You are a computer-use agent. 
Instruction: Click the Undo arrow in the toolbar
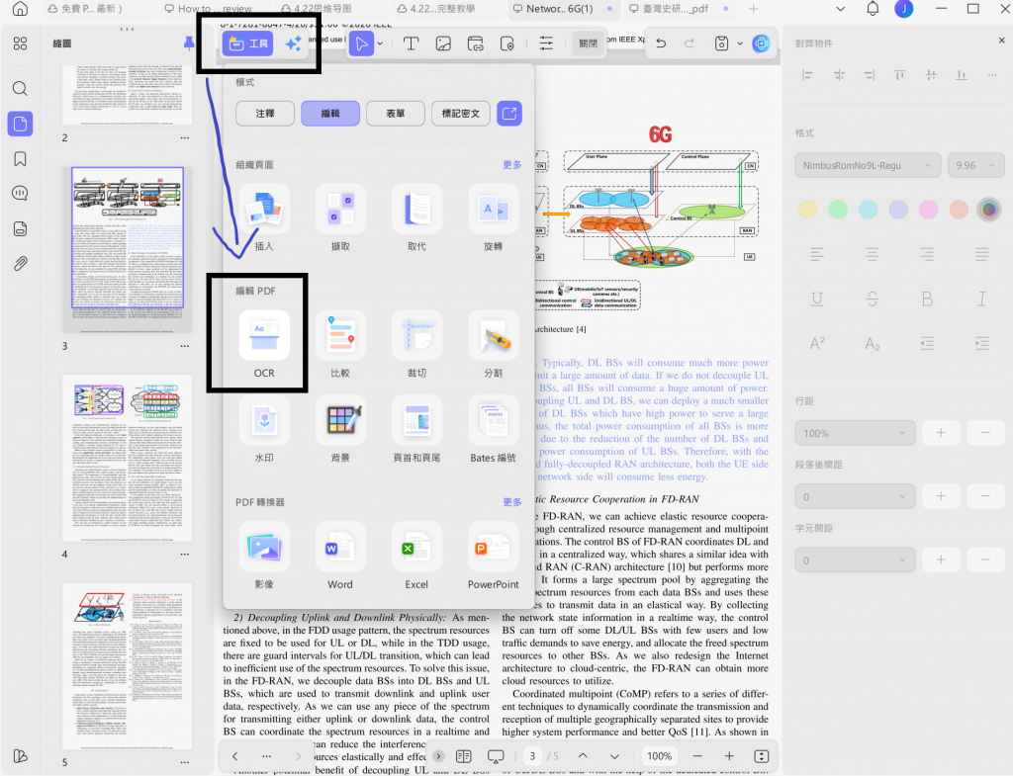pos(661,43)
